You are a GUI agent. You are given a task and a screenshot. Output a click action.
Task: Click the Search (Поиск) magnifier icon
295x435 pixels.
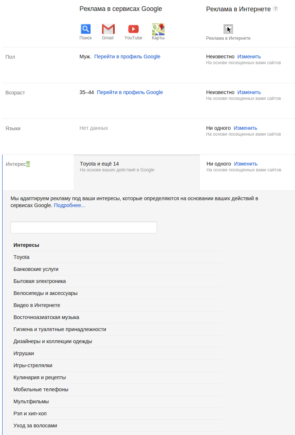point(86,29)
